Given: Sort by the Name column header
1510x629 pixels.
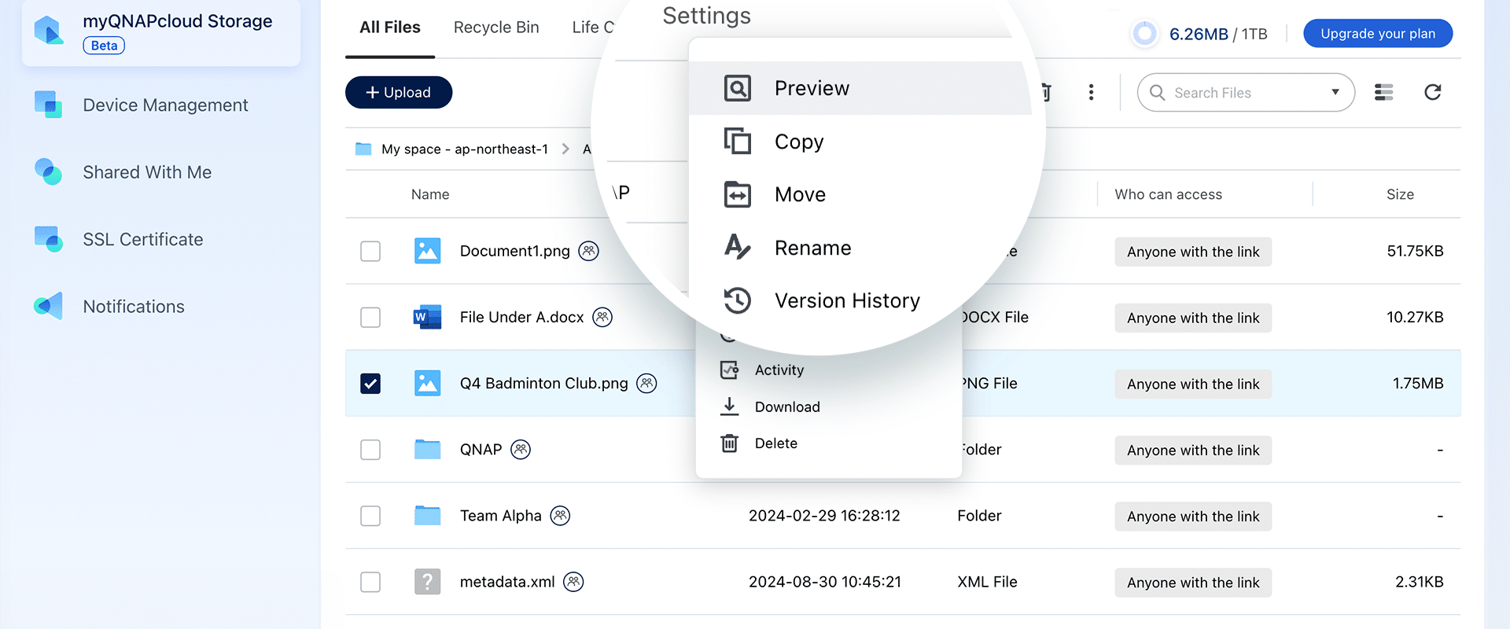Looking at the screenshot, I should [430, 194].
